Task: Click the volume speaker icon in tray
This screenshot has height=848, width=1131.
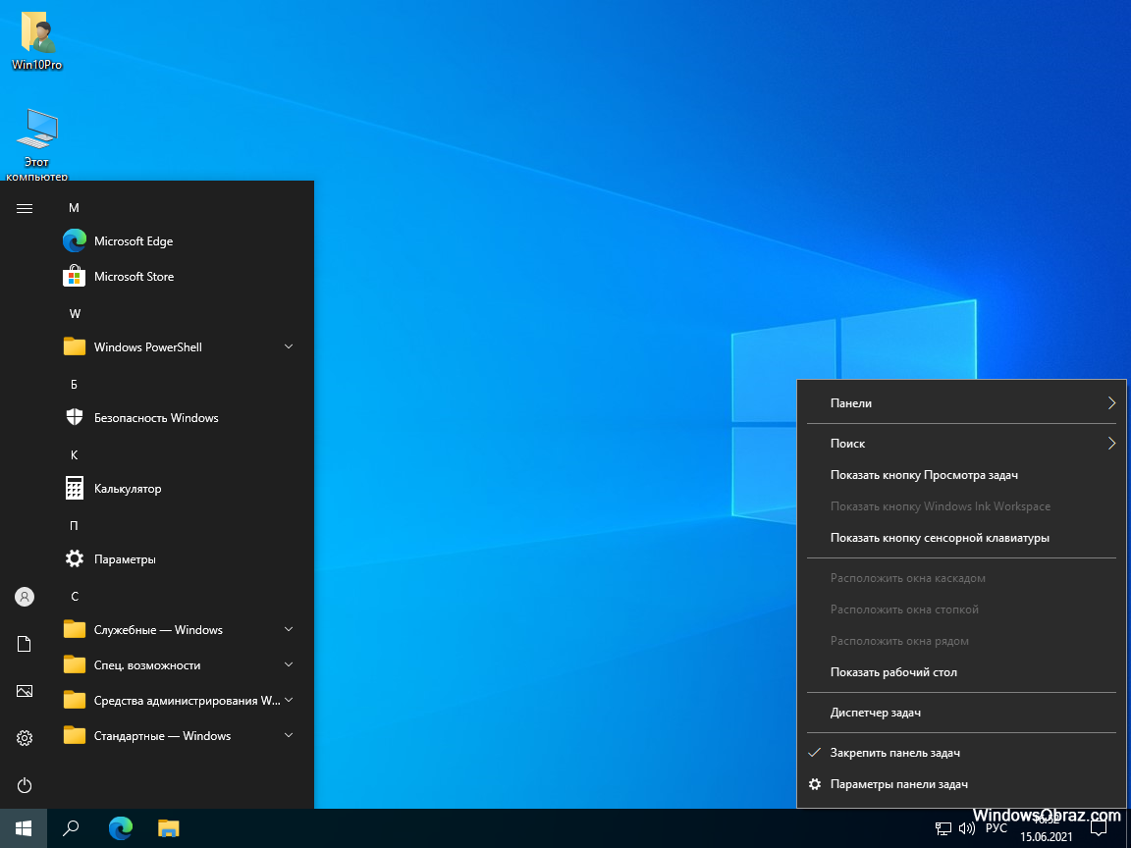Action: pyautogui.click(x=967, y=828)
